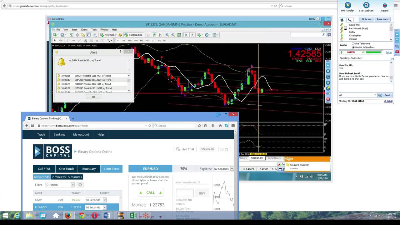
Task: Click the Start Webcam icon
Action: pyautogui.click(x=366, y=7)
